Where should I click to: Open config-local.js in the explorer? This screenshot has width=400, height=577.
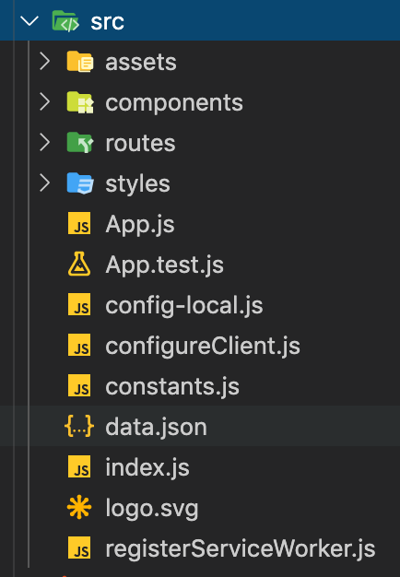pos(184,305)
